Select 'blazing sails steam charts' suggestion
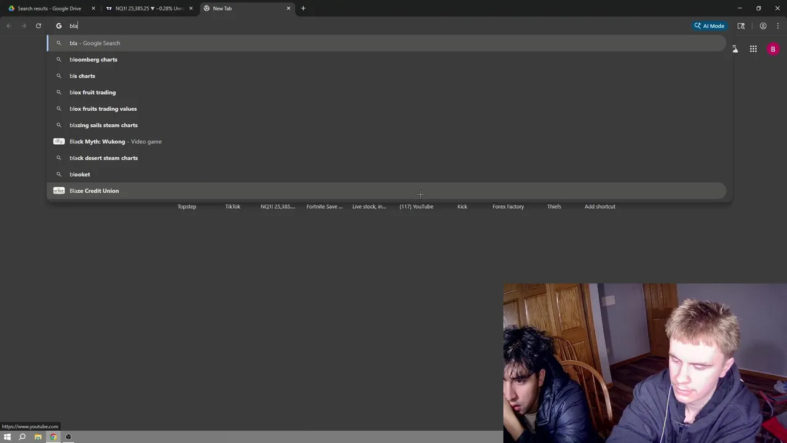 tap(386, 125)
